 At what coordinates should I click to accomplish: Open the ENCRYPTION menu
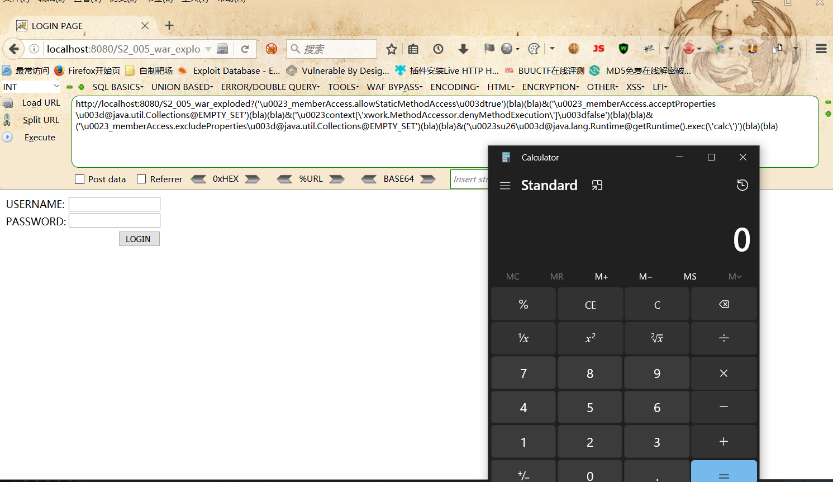(x=550, y=87)
